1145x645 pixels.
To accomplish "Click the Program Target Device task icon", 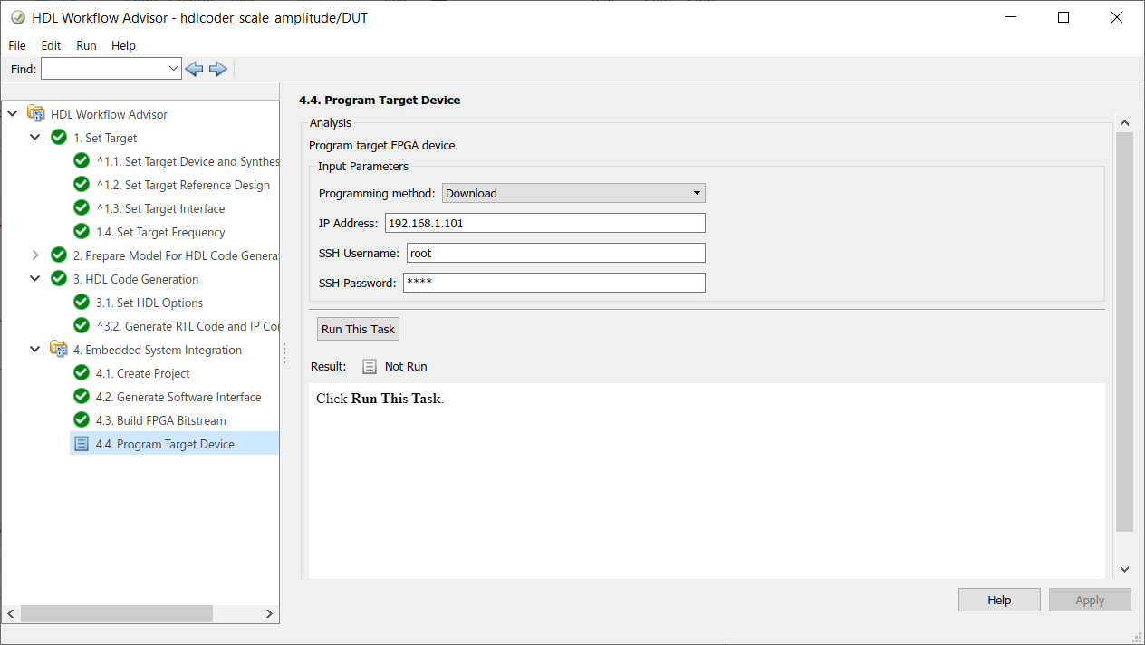I will coord(82,444).
